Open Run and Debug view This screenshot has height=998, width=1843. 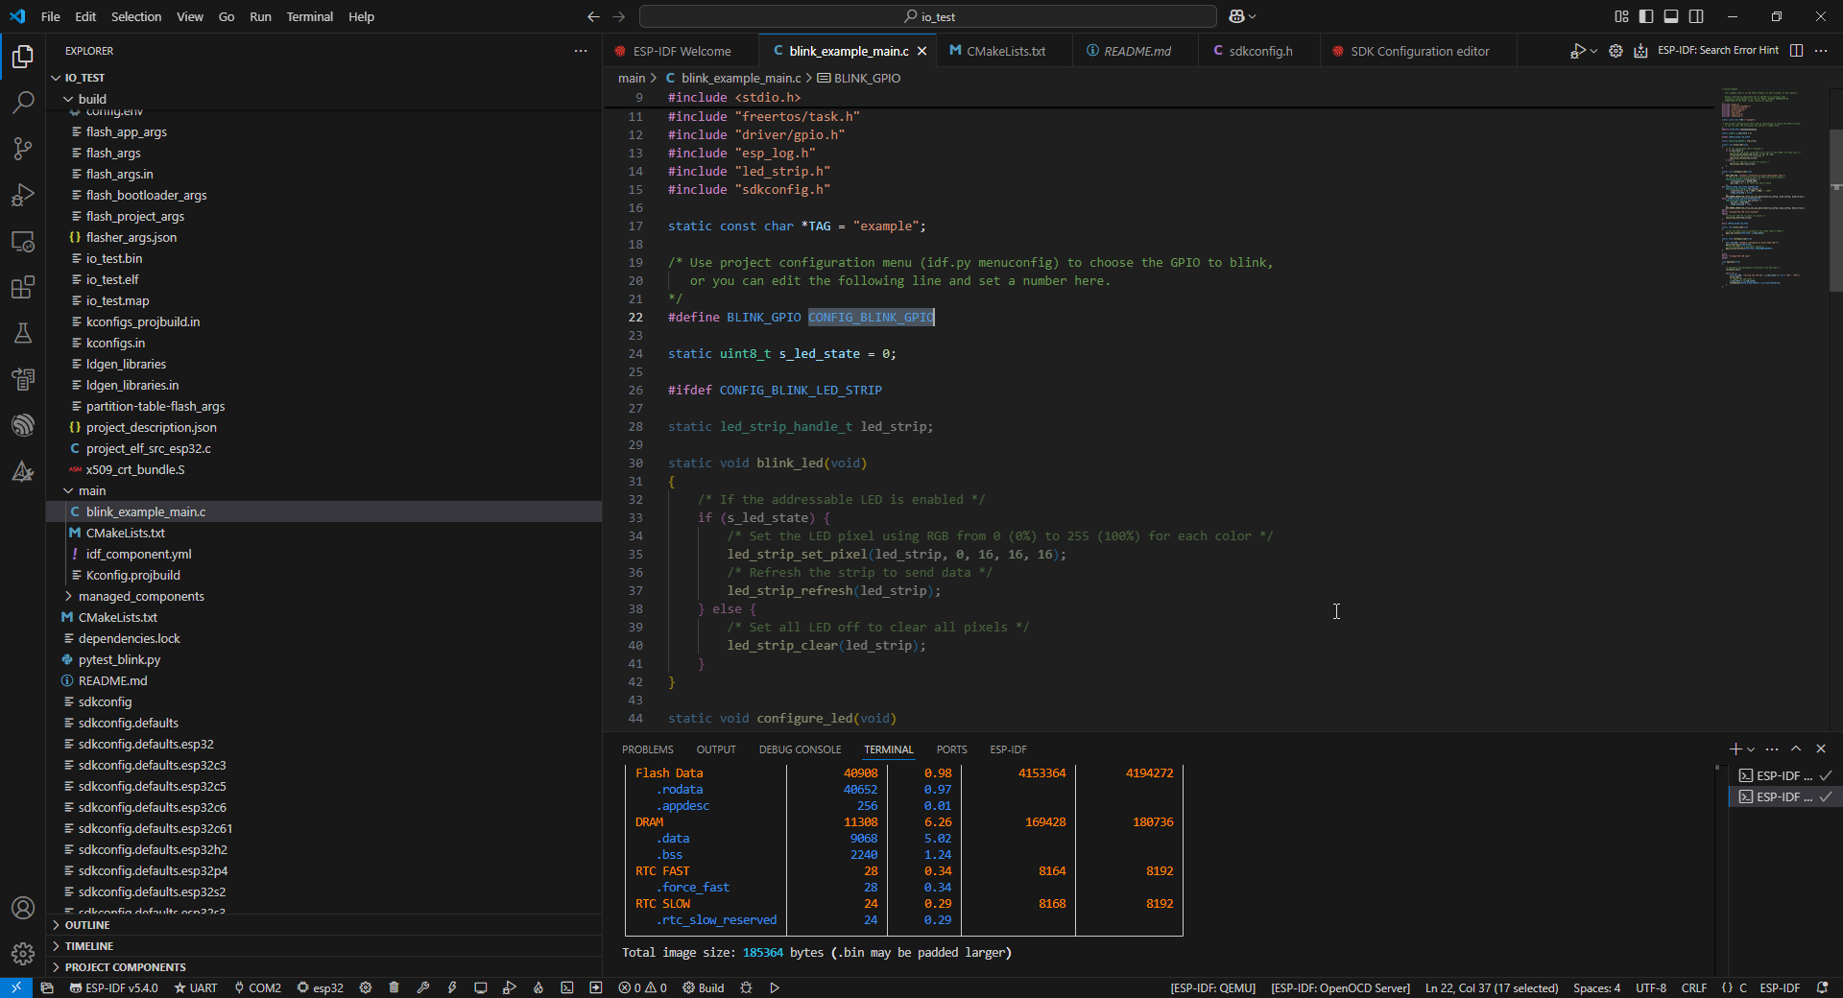click(x=23, y=195)
